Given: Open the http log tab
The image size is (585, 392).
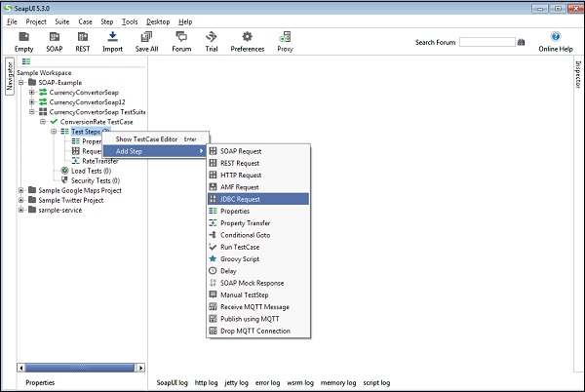Looking at the screenshot, I should pos(207,383).
